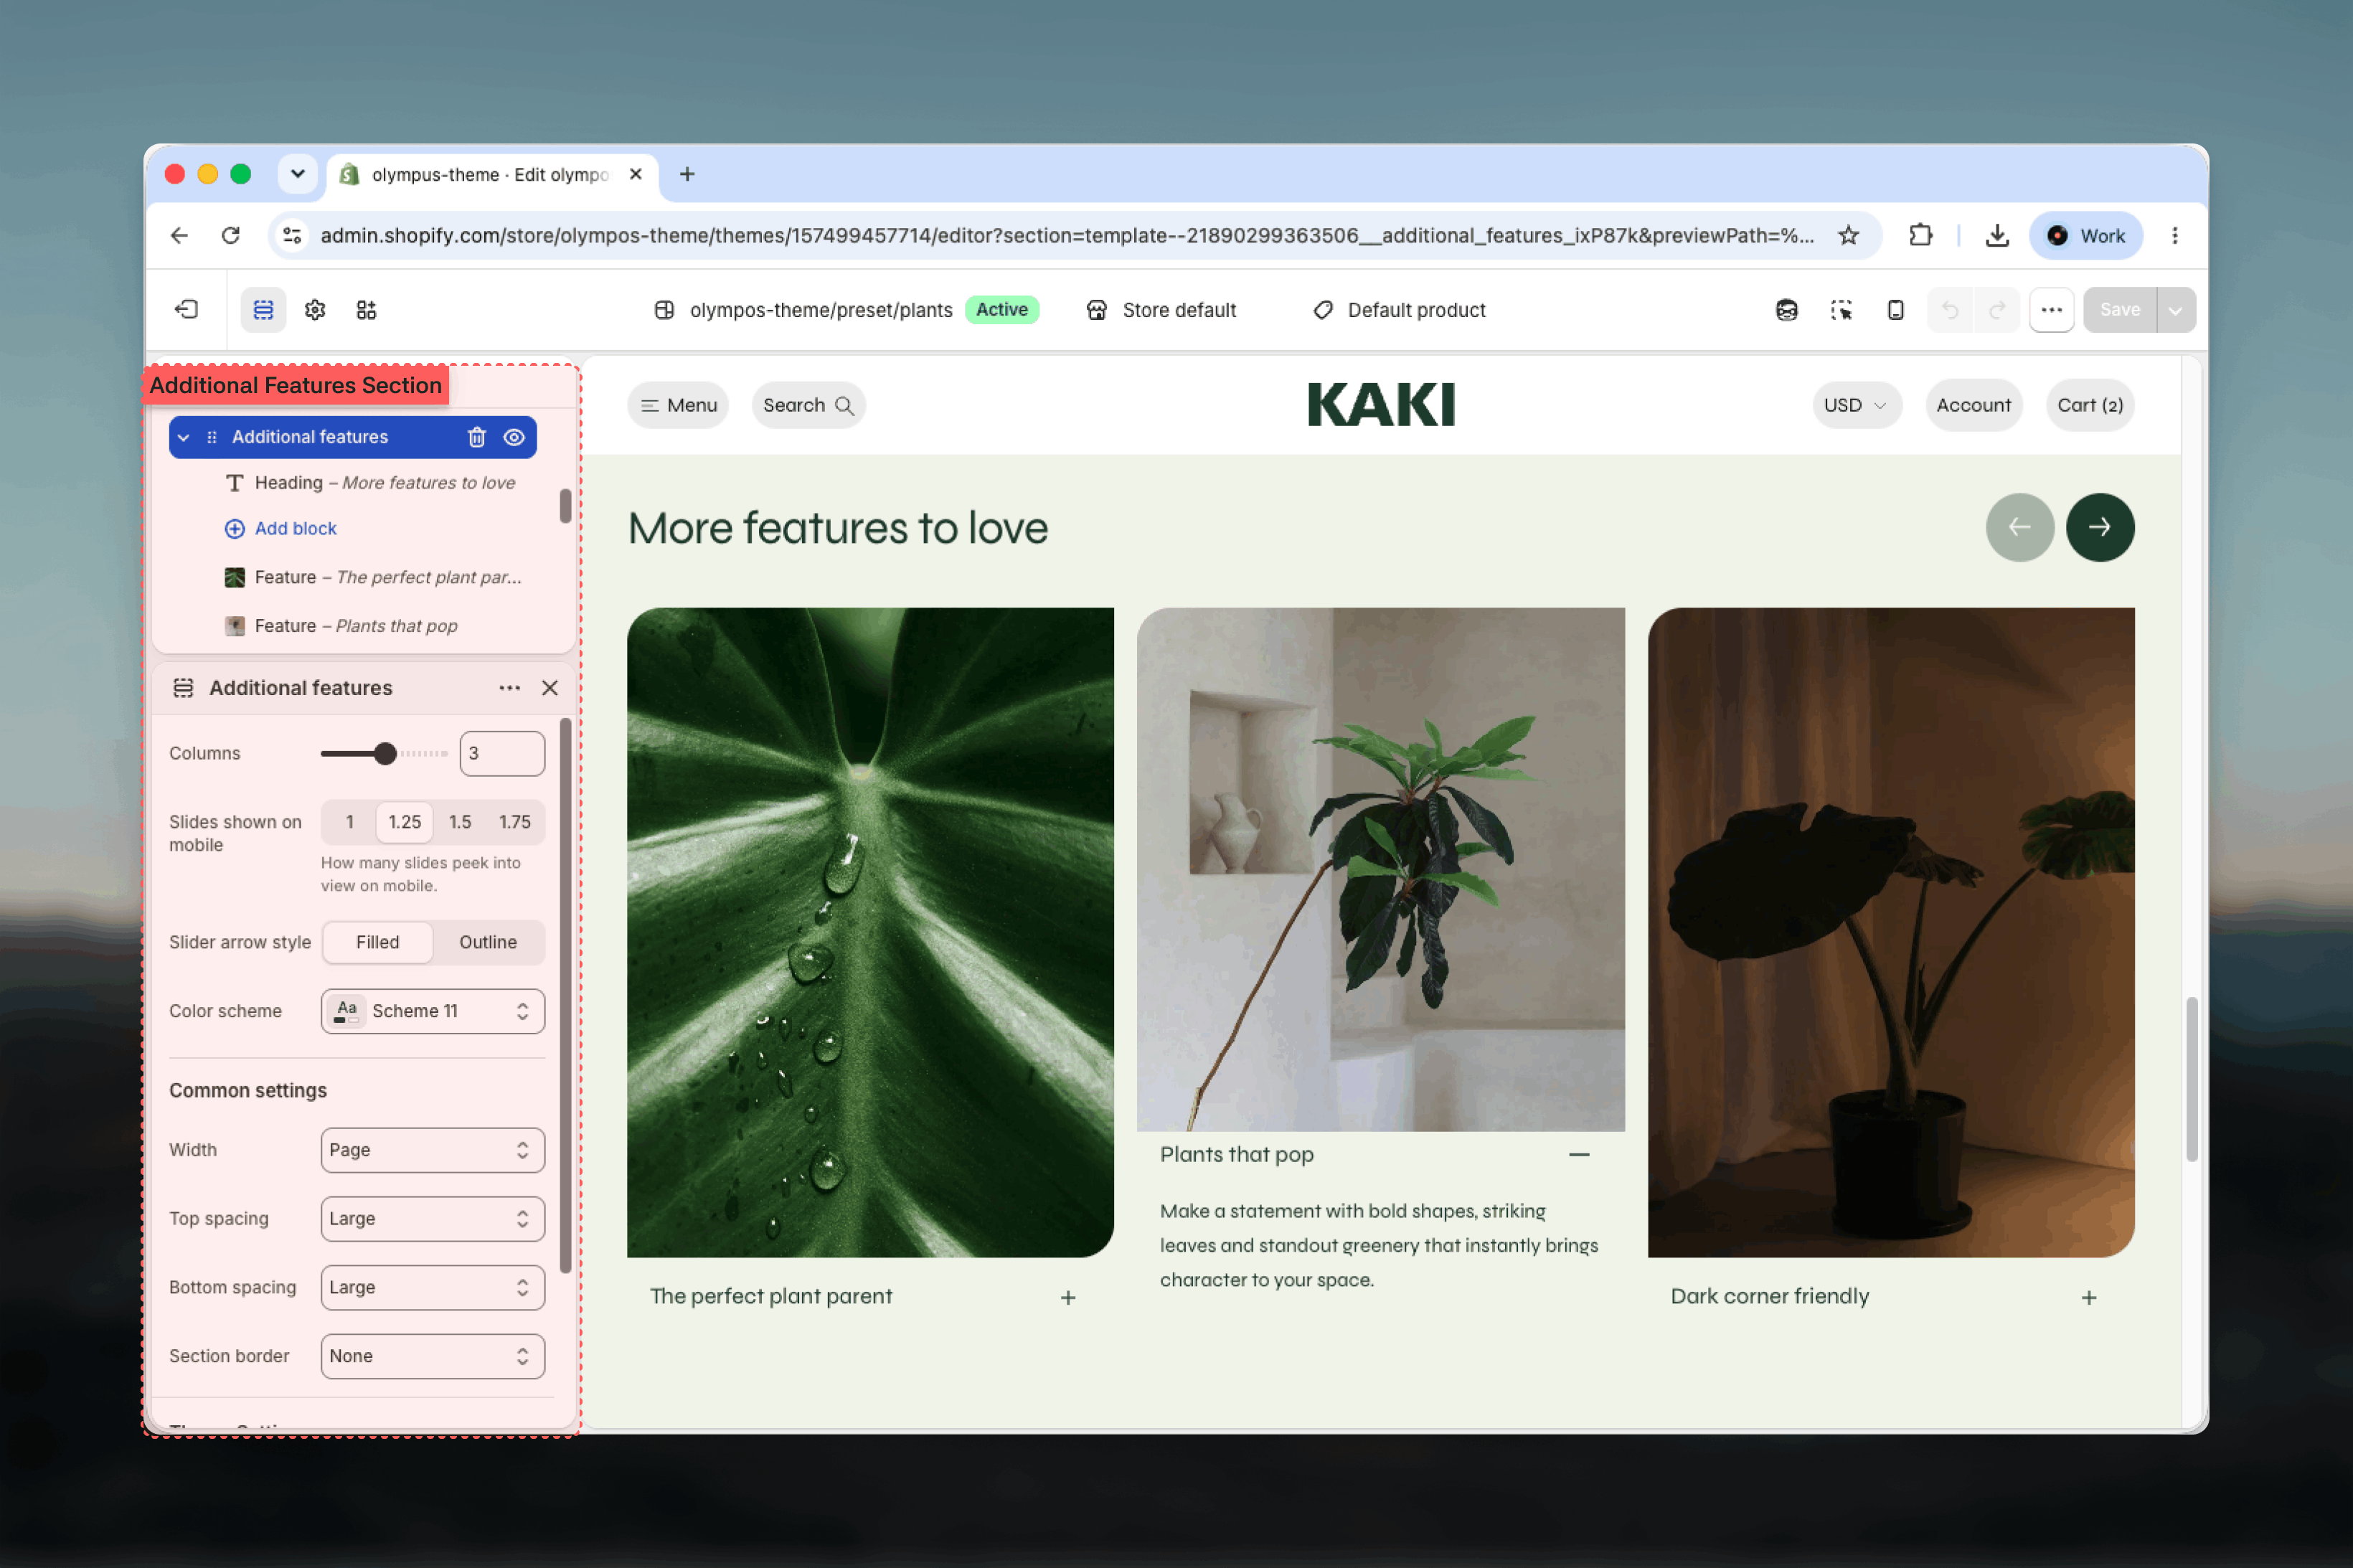2353x1568 pixels.
Task: Open the top bar three-dots menu
Action: point(2052,310)
